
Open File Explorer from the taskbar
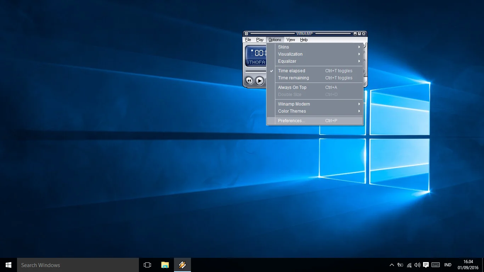pyautogui.click(x=165, y=265)
